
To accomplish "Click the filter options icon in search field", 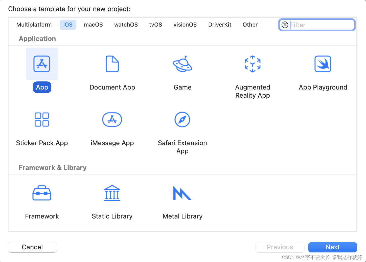I will coord(285,25).
